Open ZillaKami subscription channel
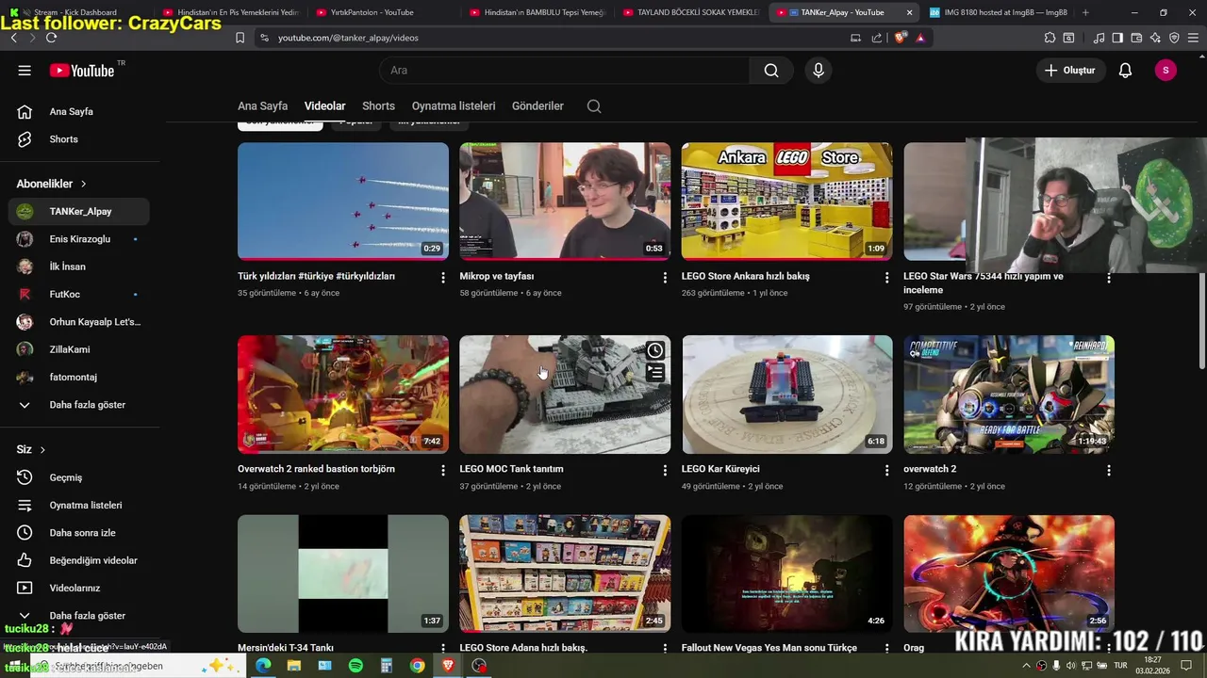The width and height of the screenshot is (1207, 678). (x=79, y=349)
